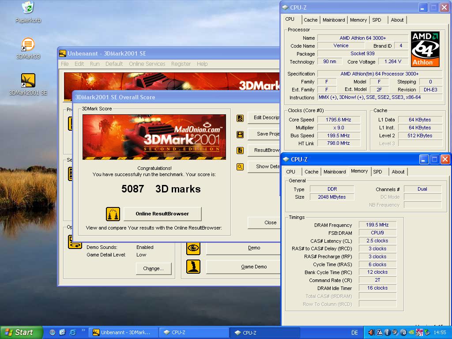Switch to About tab in bottom CPU-Z

click(398, 172)
